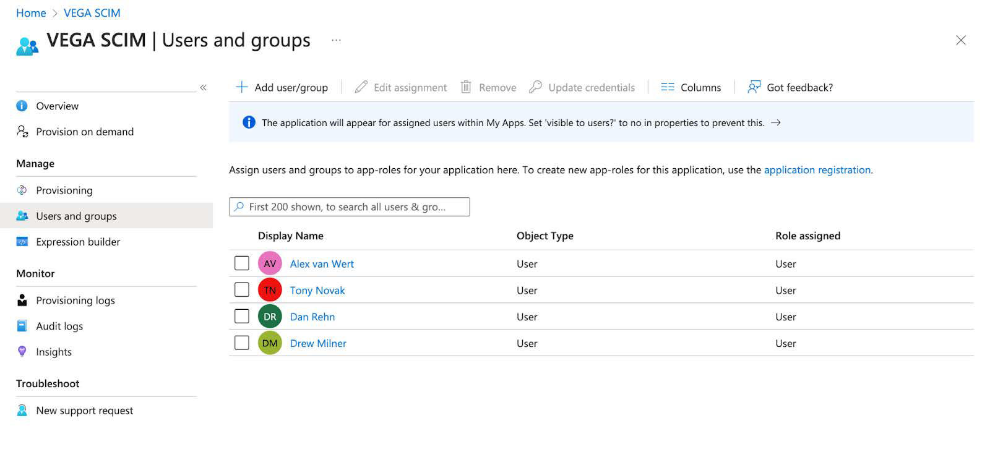
Task: Click Update credentials label
Action: (x=592, y=88)
